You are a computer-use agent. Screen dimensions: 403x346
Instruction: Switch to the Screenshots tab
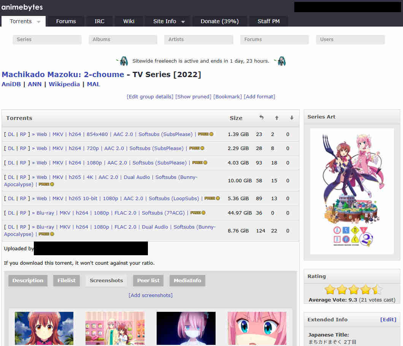pyautogui.click(x=106, y=281)
